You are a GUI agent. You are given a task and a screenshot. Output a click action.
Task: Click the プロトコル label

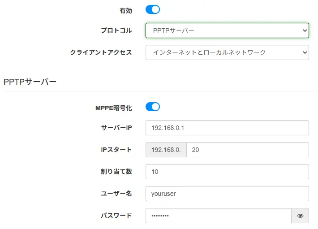point(116,30)
